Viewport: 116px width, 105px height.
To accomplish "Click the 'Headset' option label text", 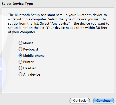I will (x=29, y=68).
